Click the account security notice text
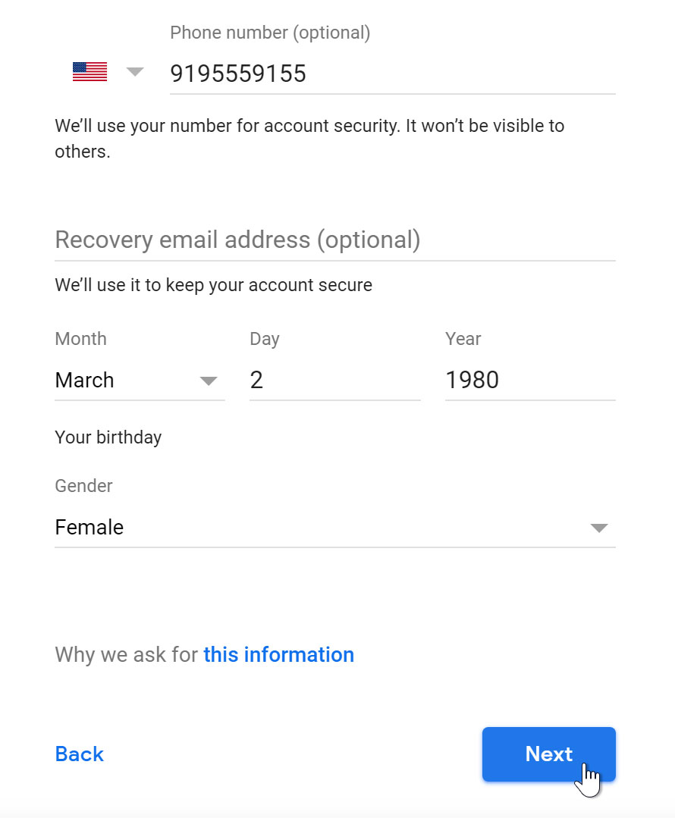The image size is (675, 818). [x=309, y=138]
